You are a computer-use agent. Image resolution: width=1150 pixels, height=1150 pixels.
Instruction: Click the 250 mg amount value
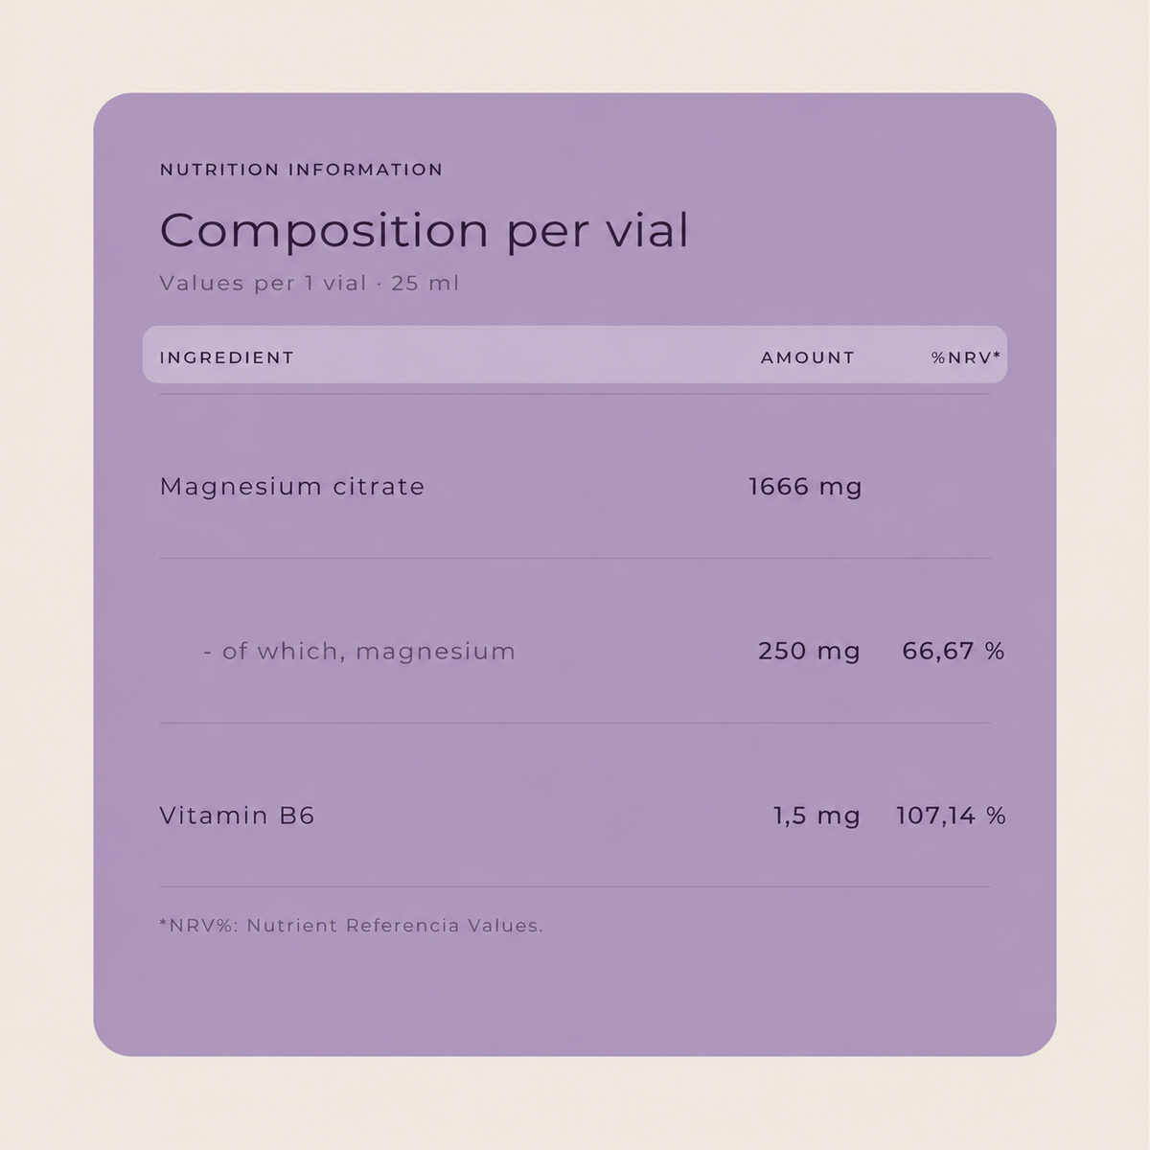point(809,652)
